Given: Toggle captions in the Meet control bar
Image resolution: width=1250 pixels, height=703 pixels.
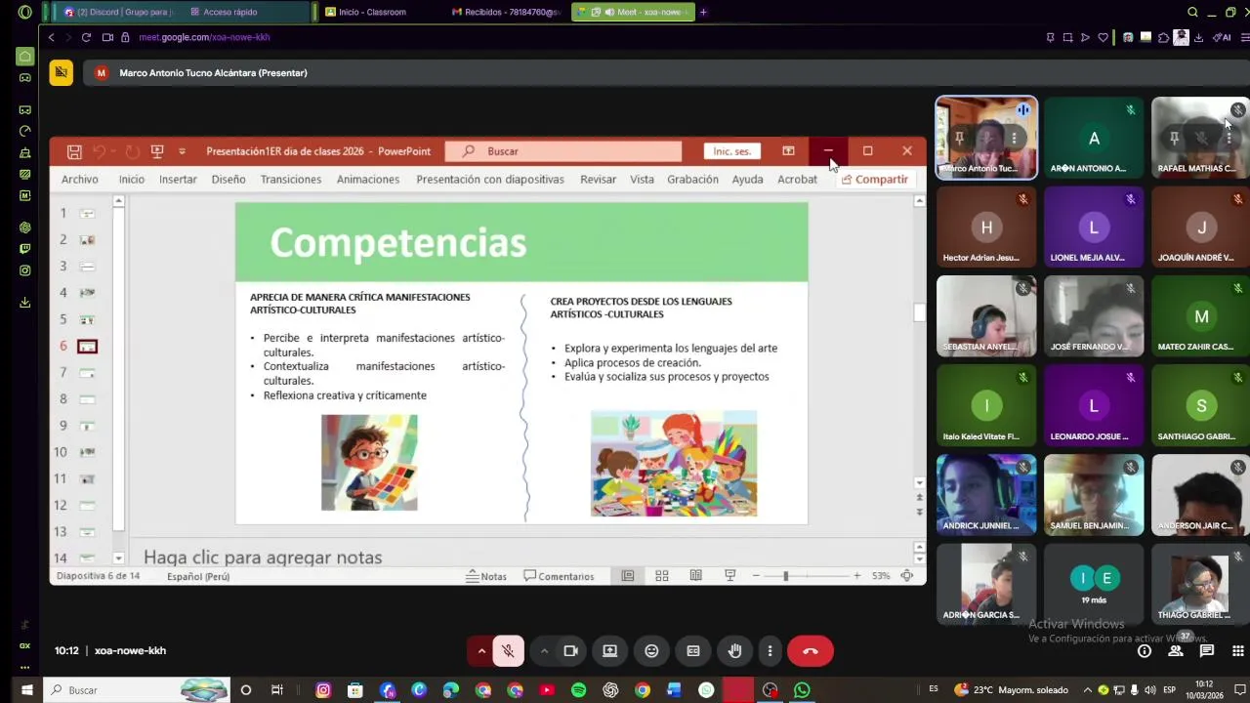Looking at the screenshot, I should coord(693,651).
